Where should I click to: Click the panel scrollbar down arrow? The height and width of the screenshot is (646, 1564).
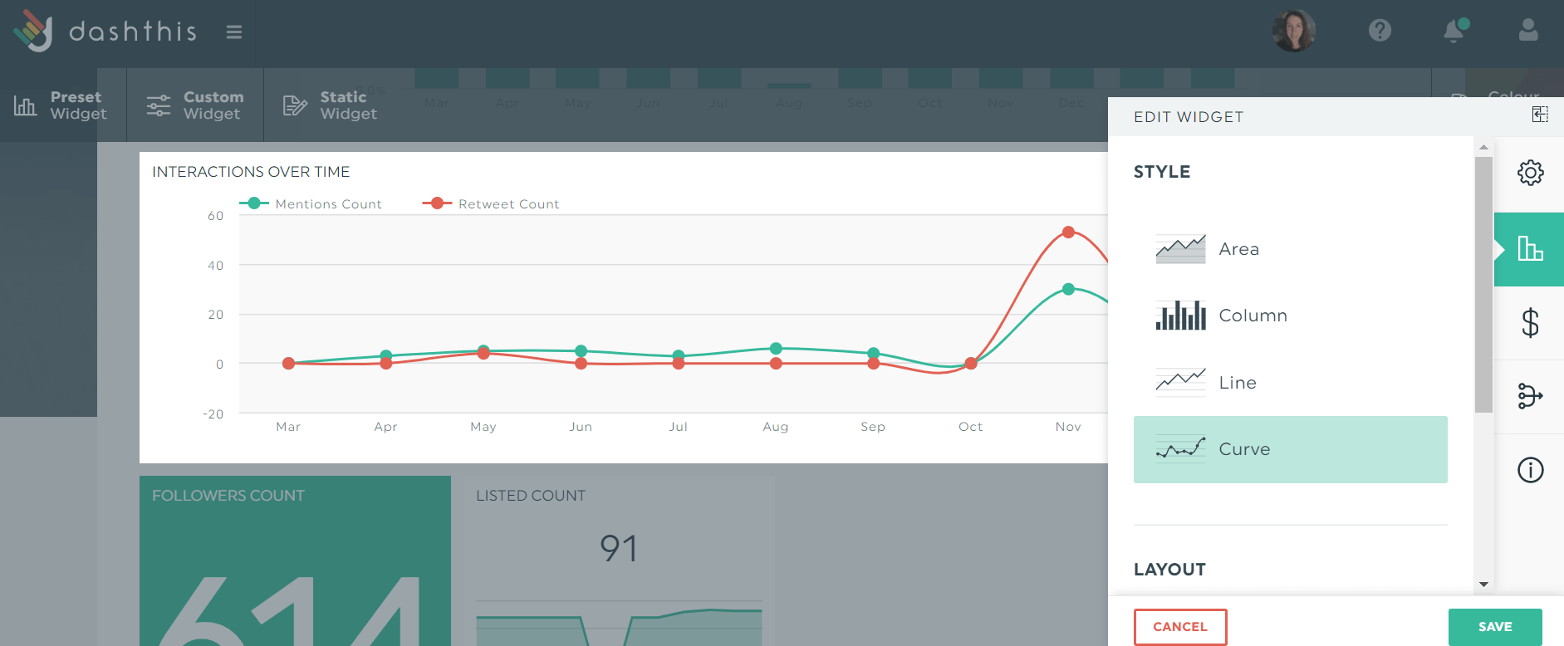coord(1483,585)
